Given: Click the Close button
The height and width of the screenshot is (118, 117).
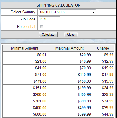Looking at the screenshot, I should (x=71, y=35).
